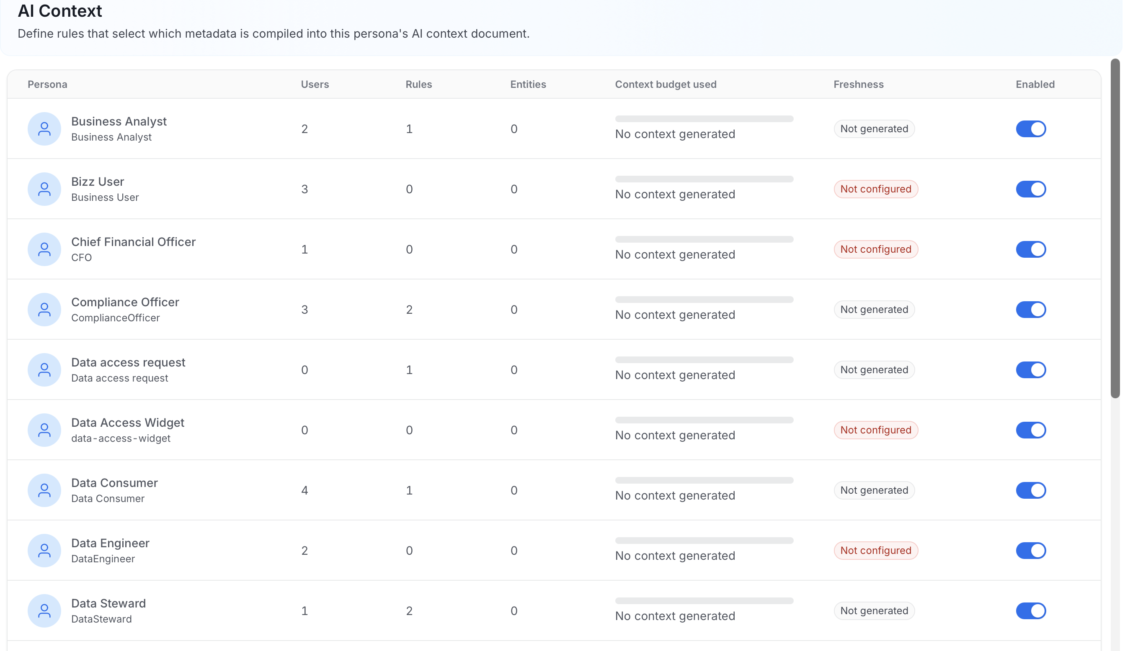Toggle the Data Access Widget enabled switch

tap(1031, 430)
